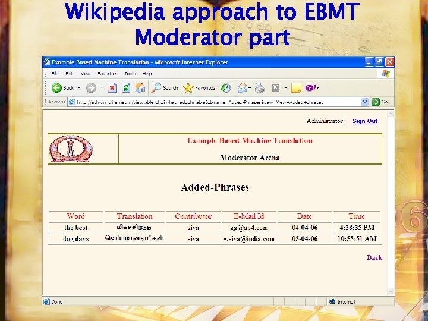Click the Go arrow button
Viewport: 428px width, 321px height.
pyautogui.click(x=376, y=102)
